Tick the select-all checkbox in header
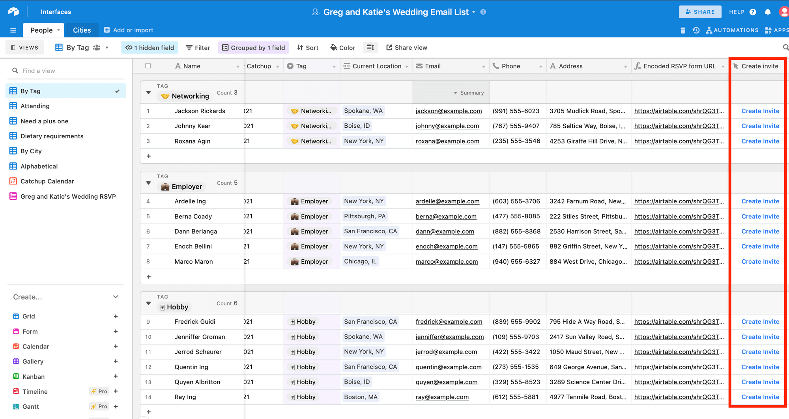 pyautogui.click(x=148, y=66)
